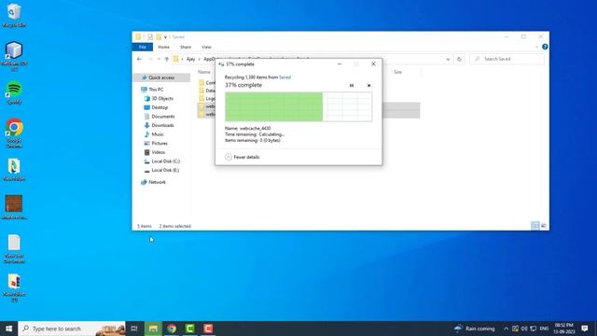Open Chrome from the taskbar
The width and height of the screenshot is (597, 336).
(x=172, y=329)
